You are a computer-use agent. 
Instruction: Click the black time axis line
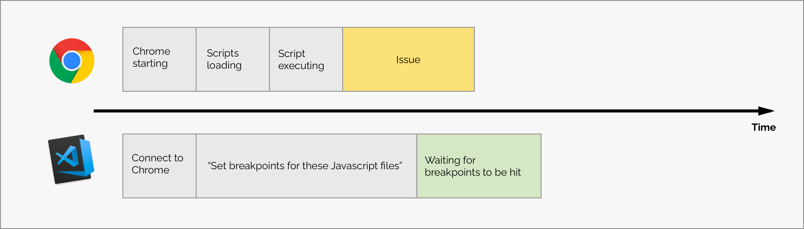pos(417,111)
